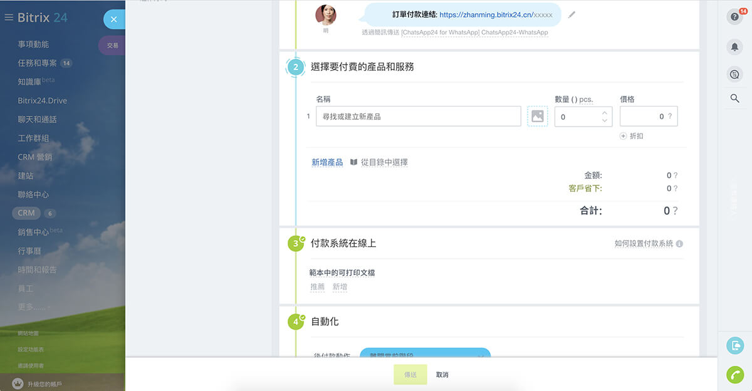Click the search magnifier icon
This screenshot has width=752, height=391.
(734, 98)
